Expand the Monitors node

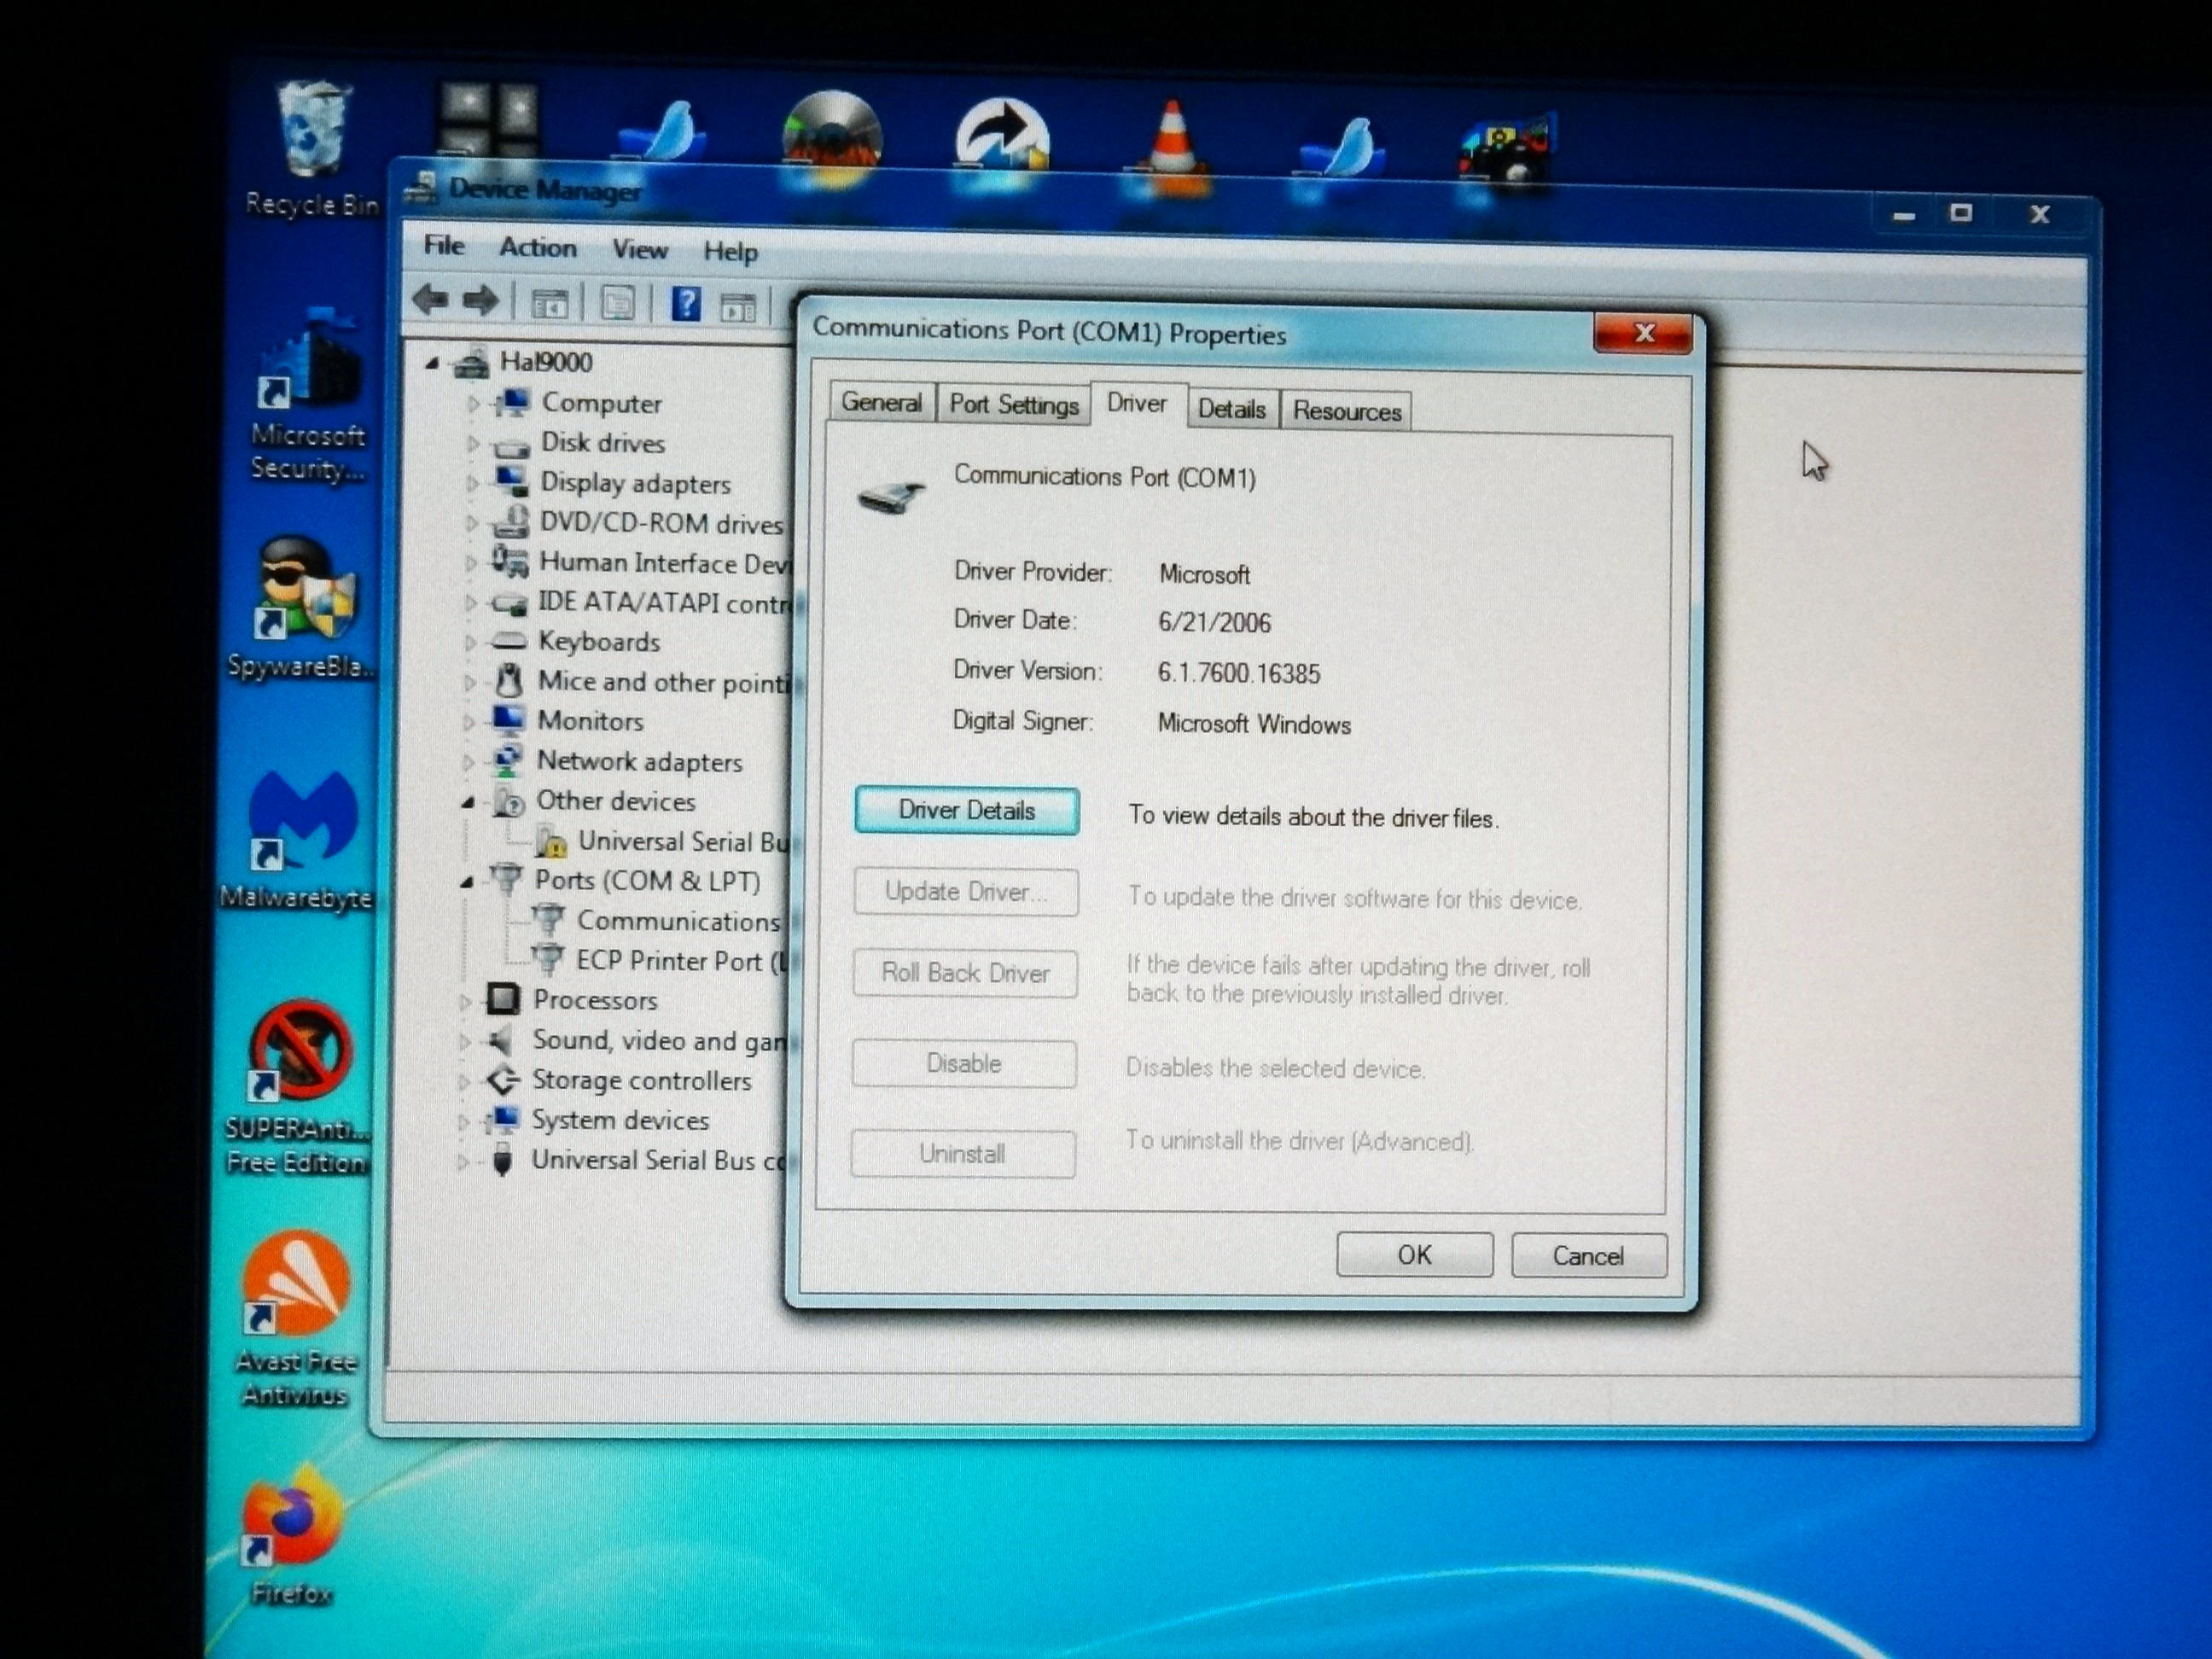pos(468,721)
